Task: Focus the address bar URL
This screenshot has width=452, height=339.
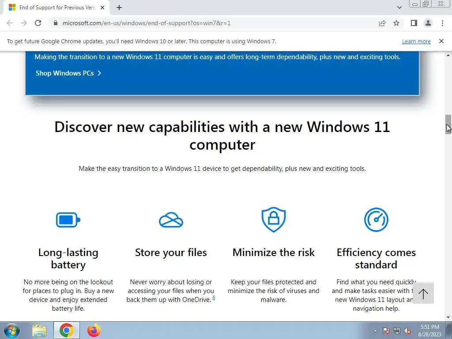Action: coord(147,23)
